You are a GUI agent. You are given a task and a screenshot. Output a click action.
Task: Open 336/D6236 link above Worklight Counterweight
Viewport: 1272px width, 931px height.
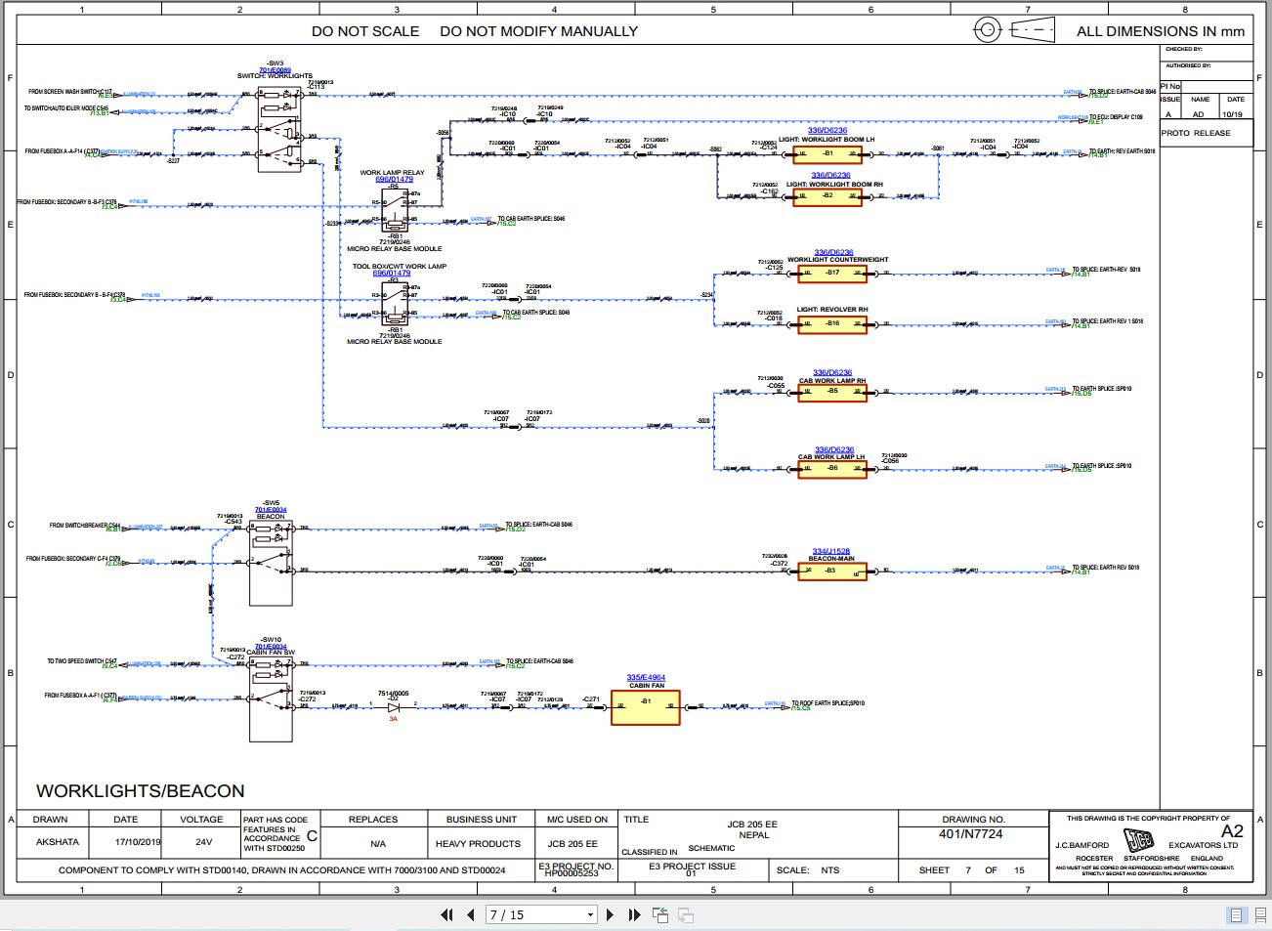coord(833,252)
